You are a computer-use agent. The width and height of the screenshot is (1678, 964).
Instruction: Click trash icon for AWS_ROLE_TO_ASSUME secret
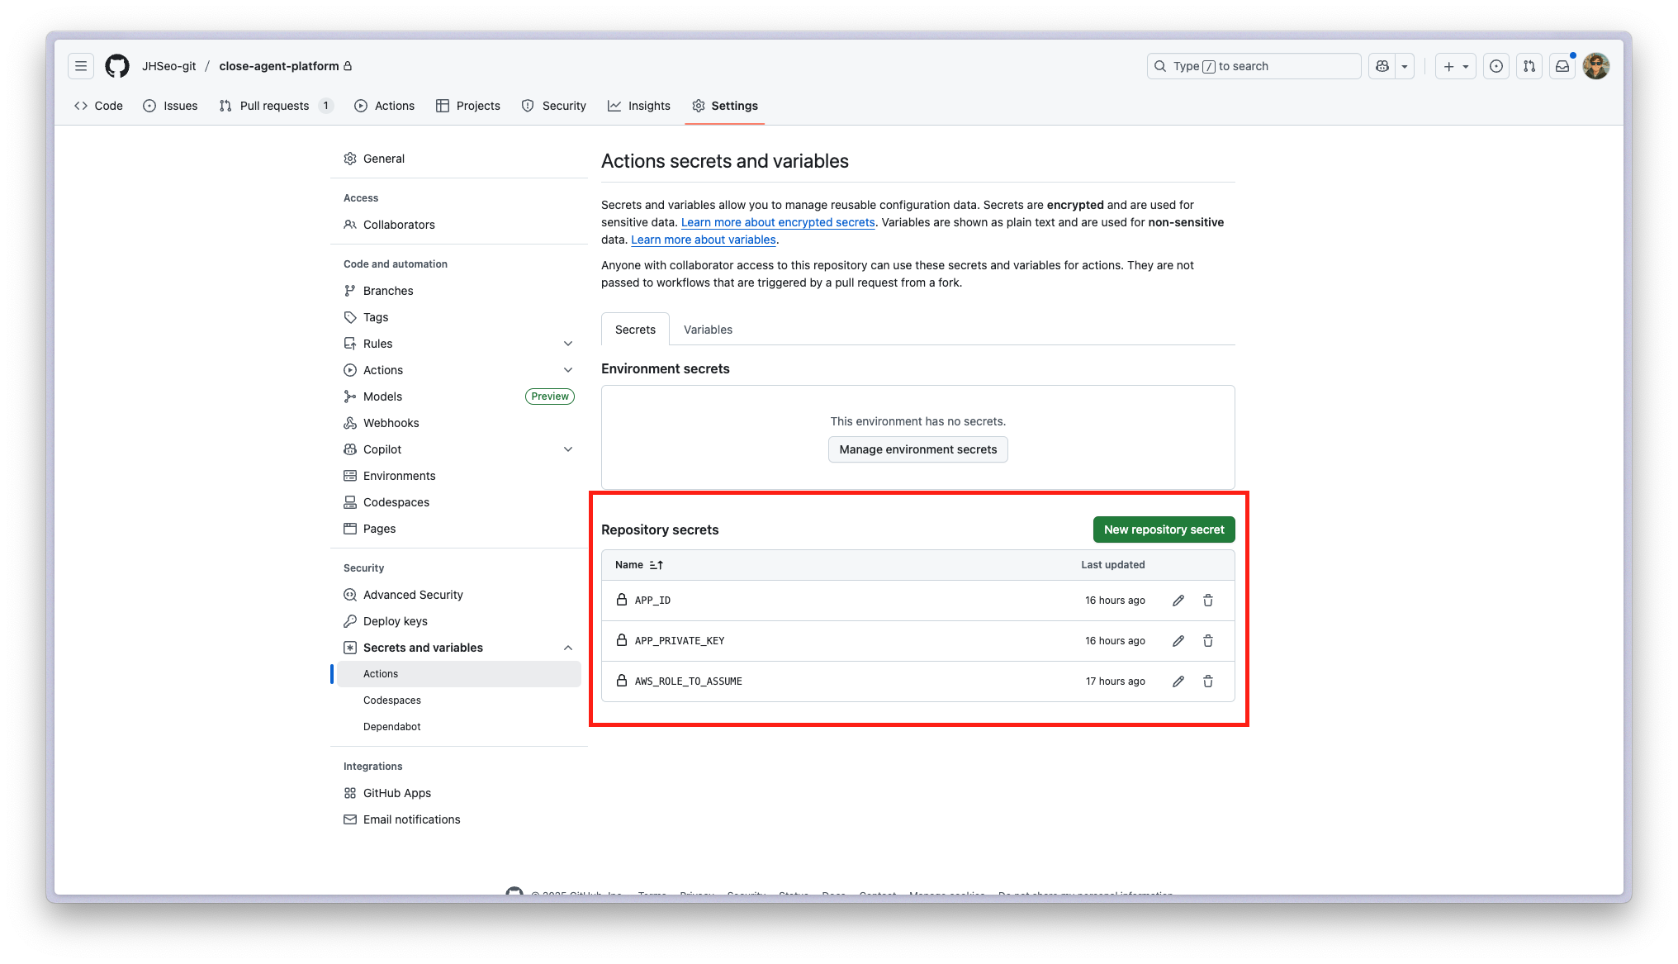tap(1208, 681)
